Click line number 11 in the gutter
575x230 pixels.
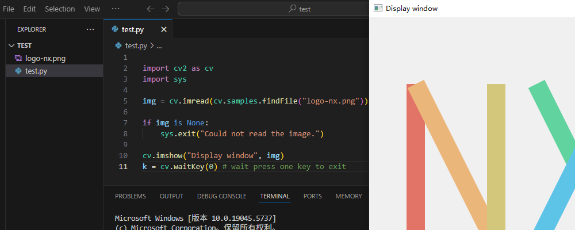tap(123, 167)
